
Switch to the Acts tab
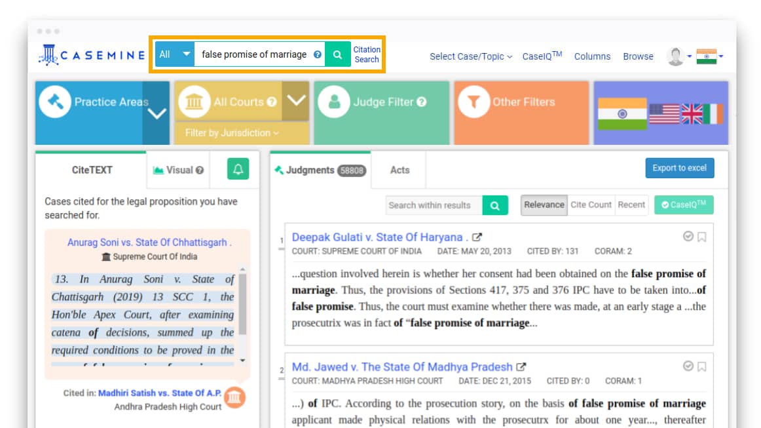tap(399, 170)
